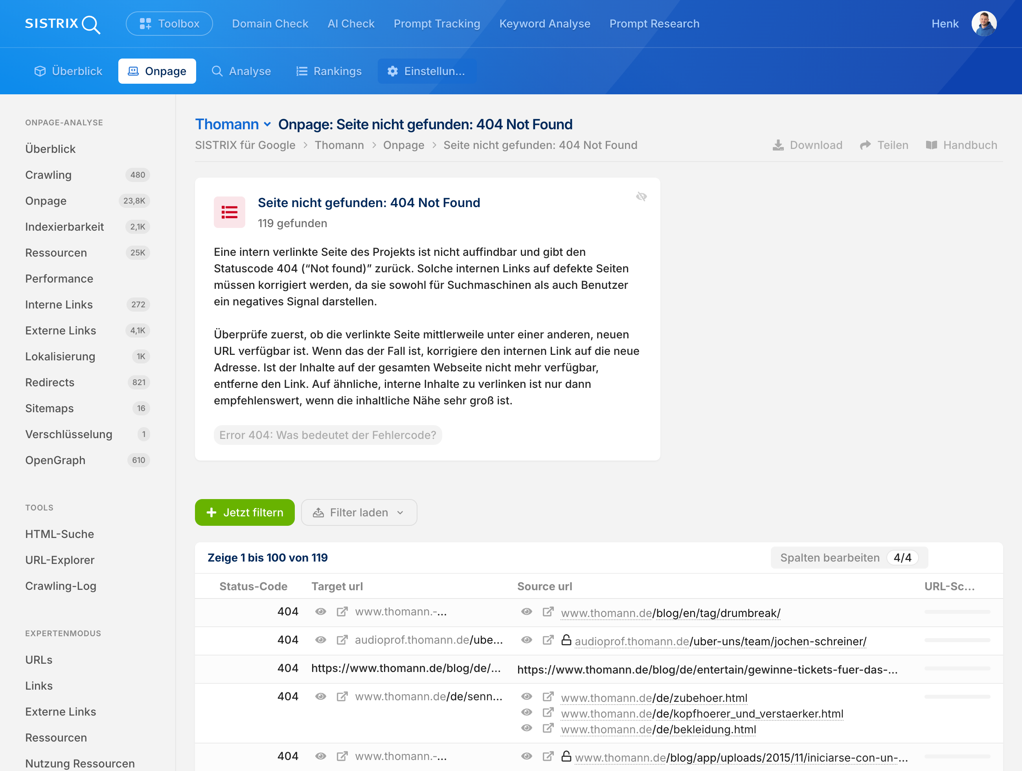Open URLs in Expertenmodus
The image size is (1022, 771).
[x=39, y=660]
